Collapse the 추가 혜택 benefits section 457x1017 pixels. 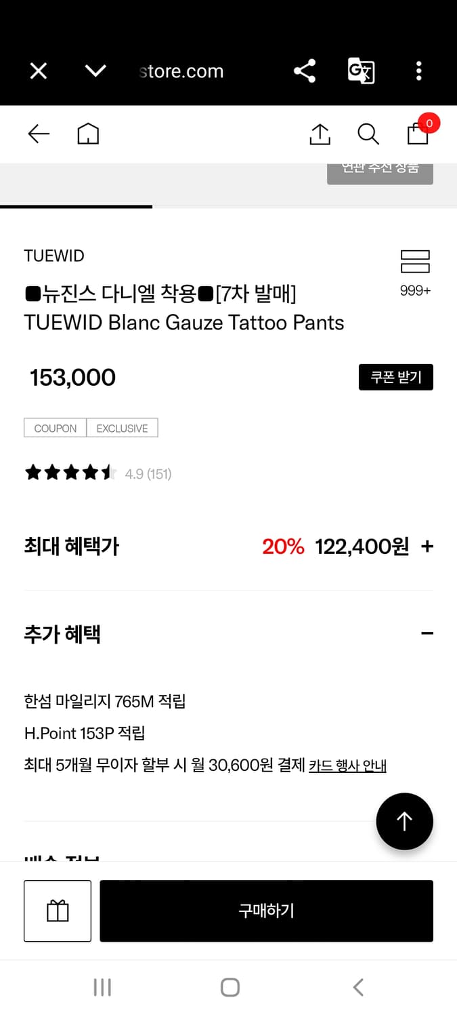click(x=427, y=633)
